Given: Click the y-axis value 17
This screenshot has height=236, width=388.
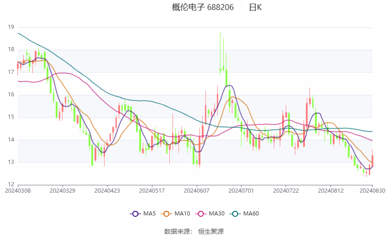Looking at the screenshot, I should (11, 72).
